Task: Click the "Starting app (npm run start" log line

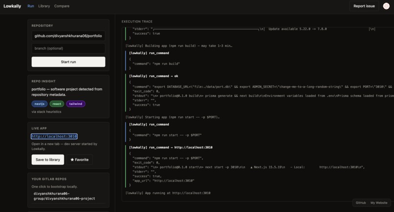Action: point(173,117)
